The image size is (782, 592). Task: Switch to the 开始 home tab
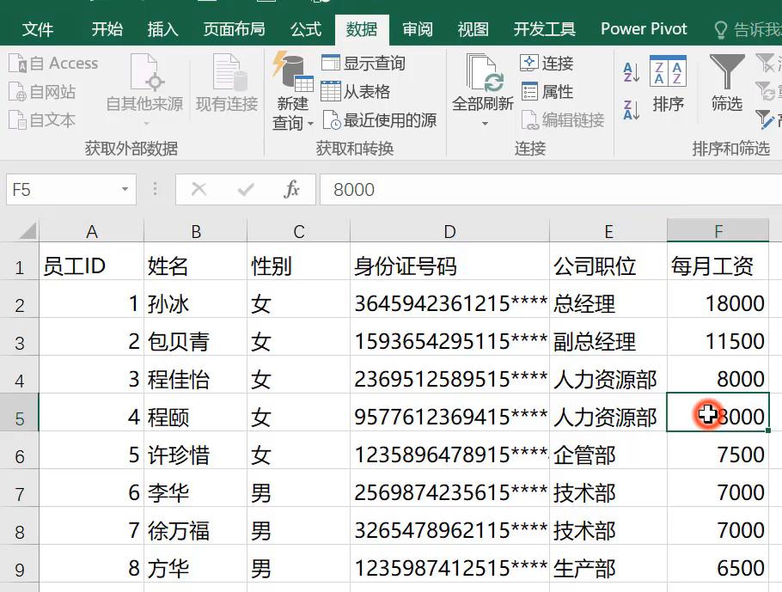(107, 29)
